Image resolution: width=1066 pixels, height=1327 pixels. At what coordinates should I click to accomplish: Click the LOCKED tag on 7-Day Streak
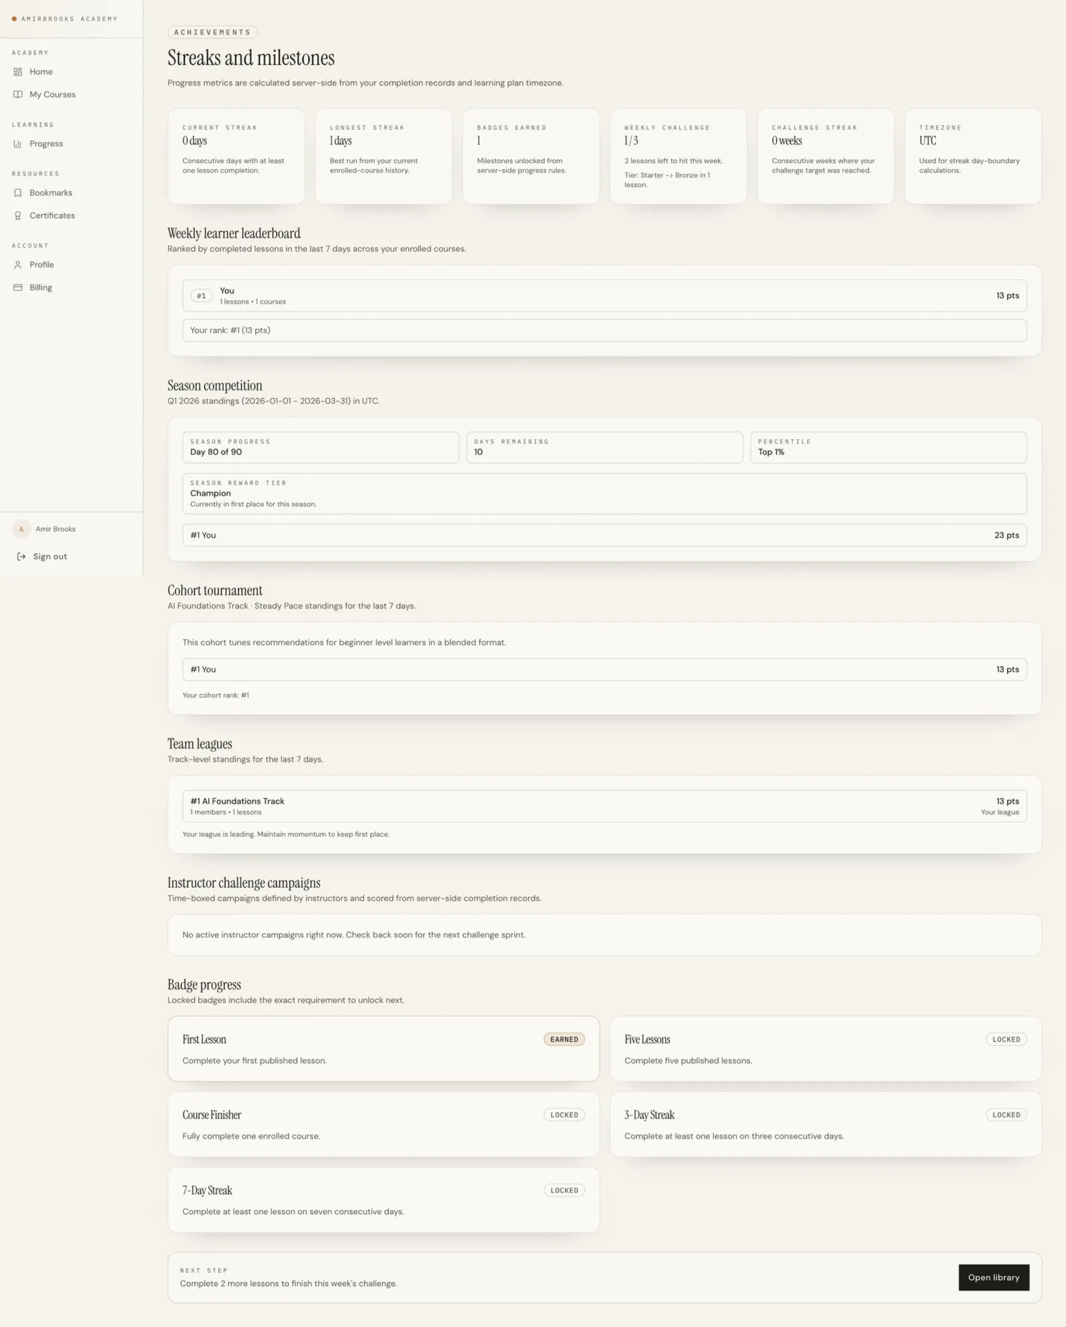point(564,1190)
